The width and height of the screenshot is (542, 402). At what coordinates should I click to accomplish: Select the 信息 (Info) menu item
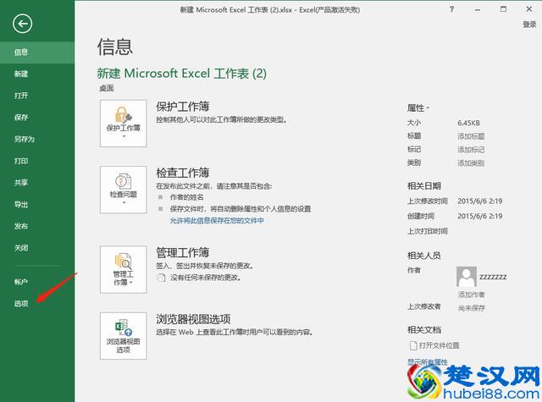37,52
